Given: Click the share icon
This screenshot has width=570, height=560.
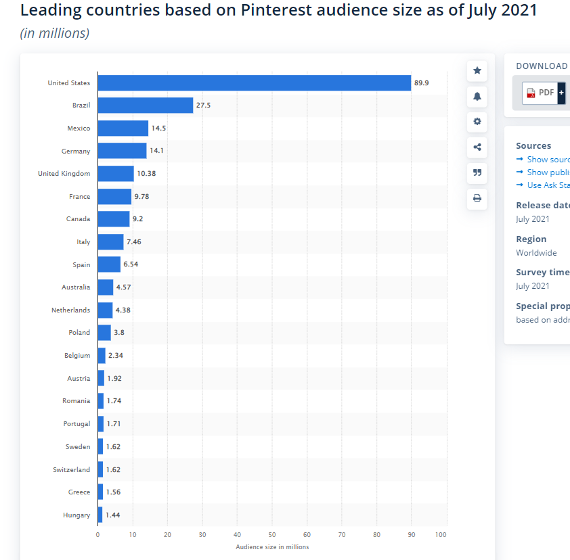Looking at the screenshot, I should (477, 147).
